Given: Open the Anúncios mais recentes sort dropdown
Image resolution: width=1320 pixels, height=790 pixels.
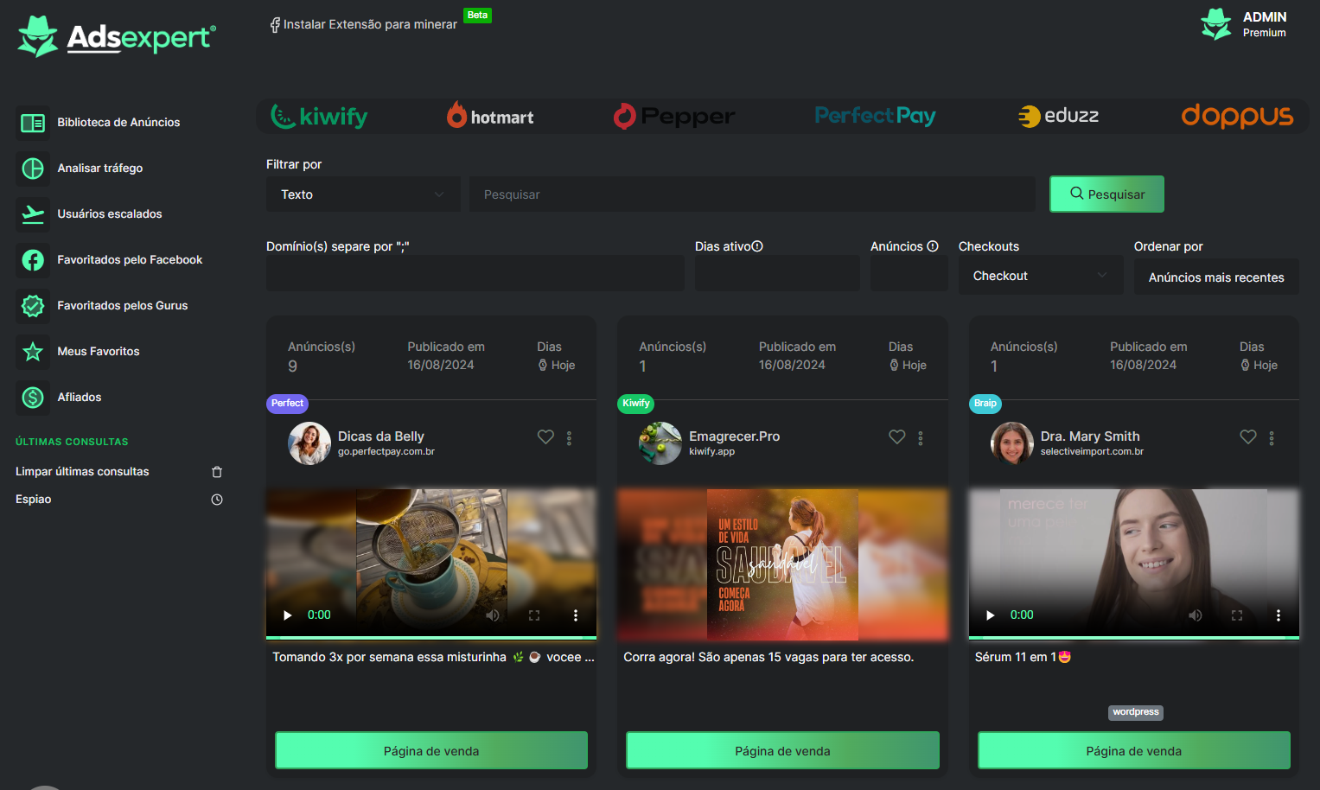Looking at the screenshot, I should tap(1215, 277).
